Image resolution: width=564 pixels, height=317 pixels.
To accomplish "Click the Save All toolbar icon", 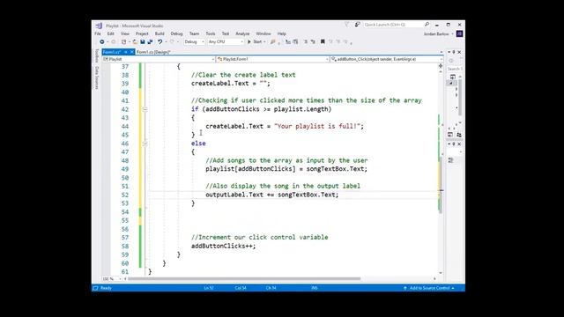I will [150, 42].
